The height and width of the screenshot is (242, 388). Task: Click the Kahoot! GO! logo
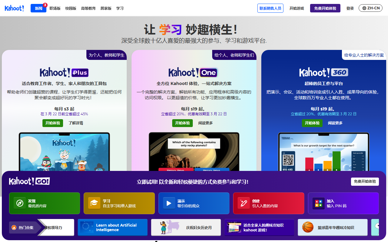[x=29, y=181]
